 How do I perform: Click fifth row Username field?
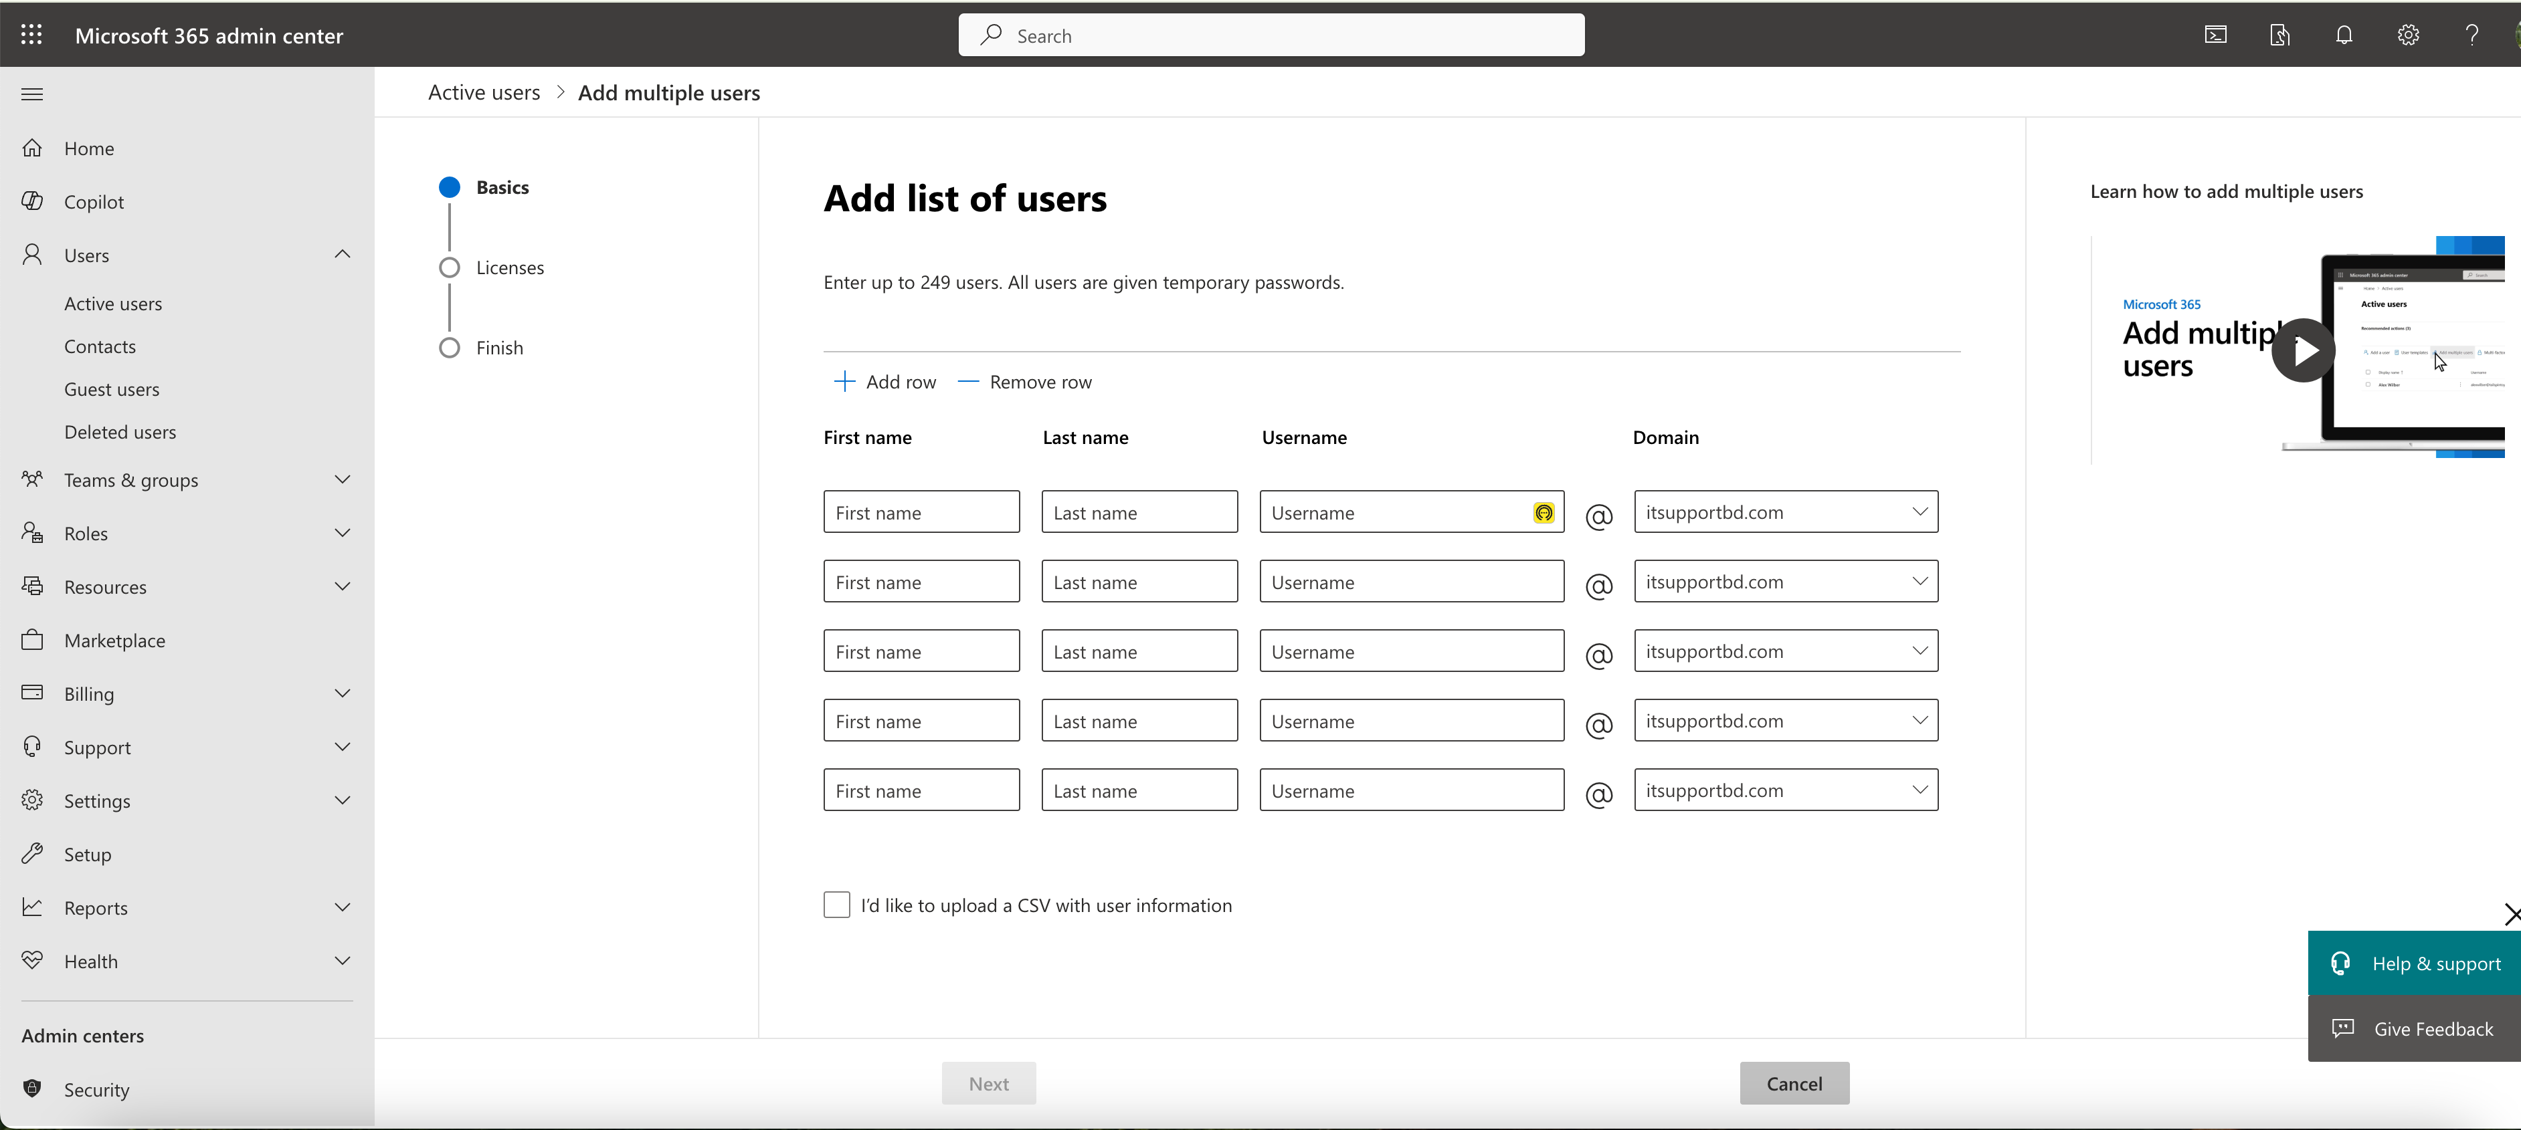coord(1411,790)
